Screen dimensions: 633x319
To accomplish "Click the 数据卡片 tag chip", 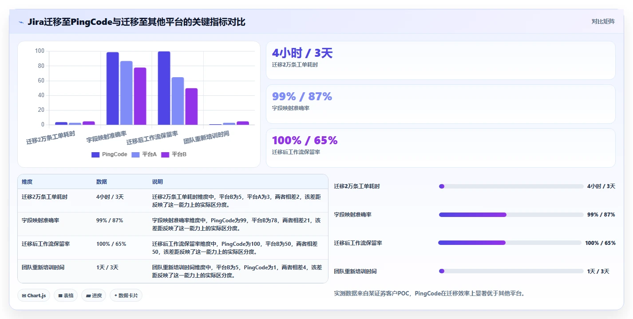I will [x=126, y=295].
